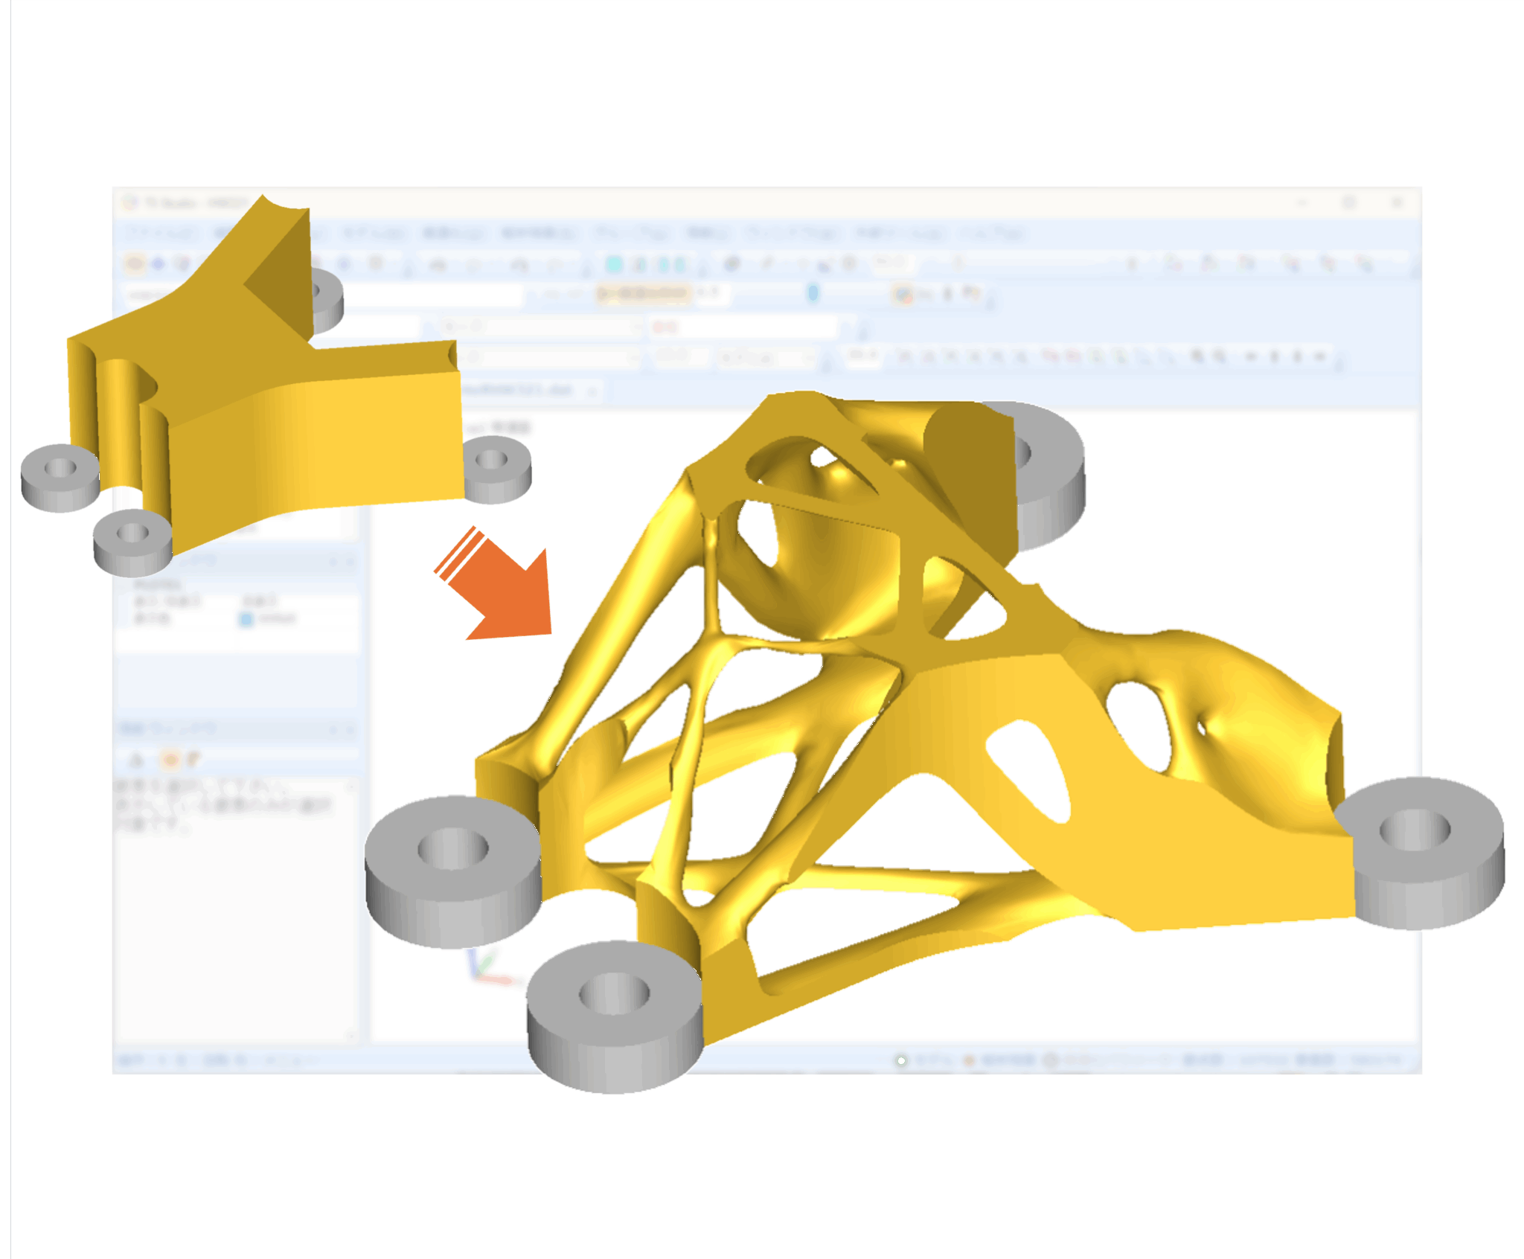
Task: Click the application logo in the title bar
Action: 131,202
